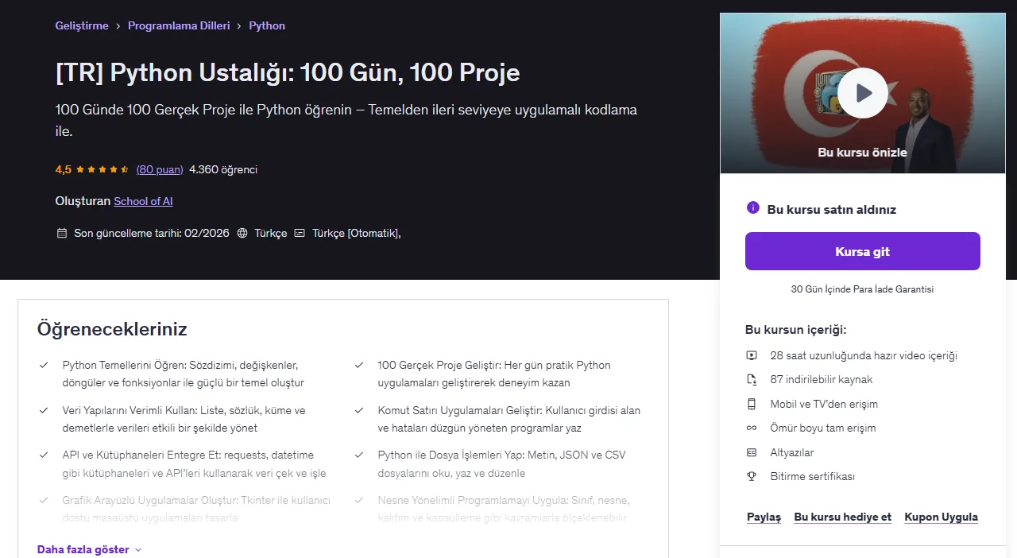
Task: Click the Kursa git button
Action: [863, 251]
